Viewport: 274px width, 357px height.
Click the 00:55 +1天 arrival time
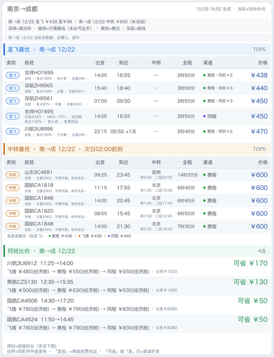123,132
